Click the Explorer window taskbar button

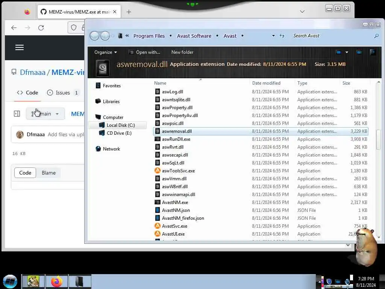[80, 281]
